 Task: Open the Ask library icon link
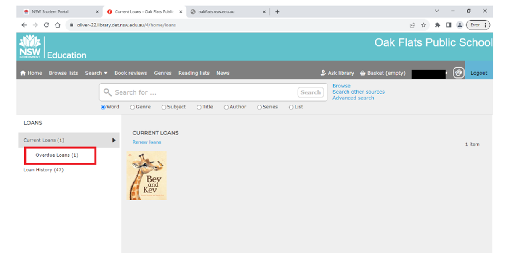click(x=323, y=73)
